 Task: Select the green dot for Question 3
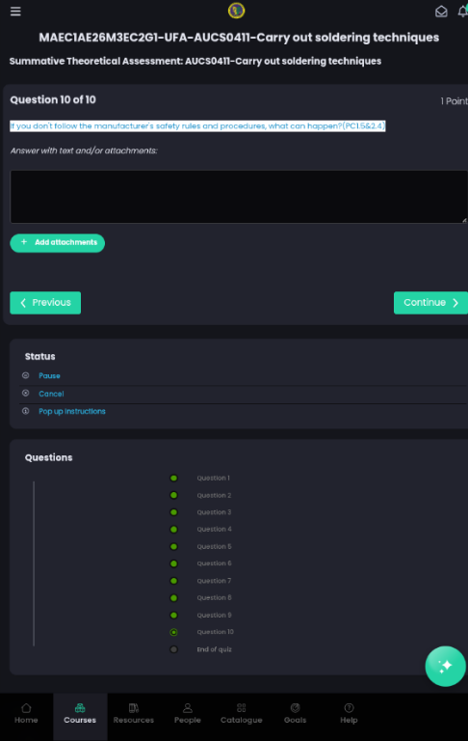(173, 512)
